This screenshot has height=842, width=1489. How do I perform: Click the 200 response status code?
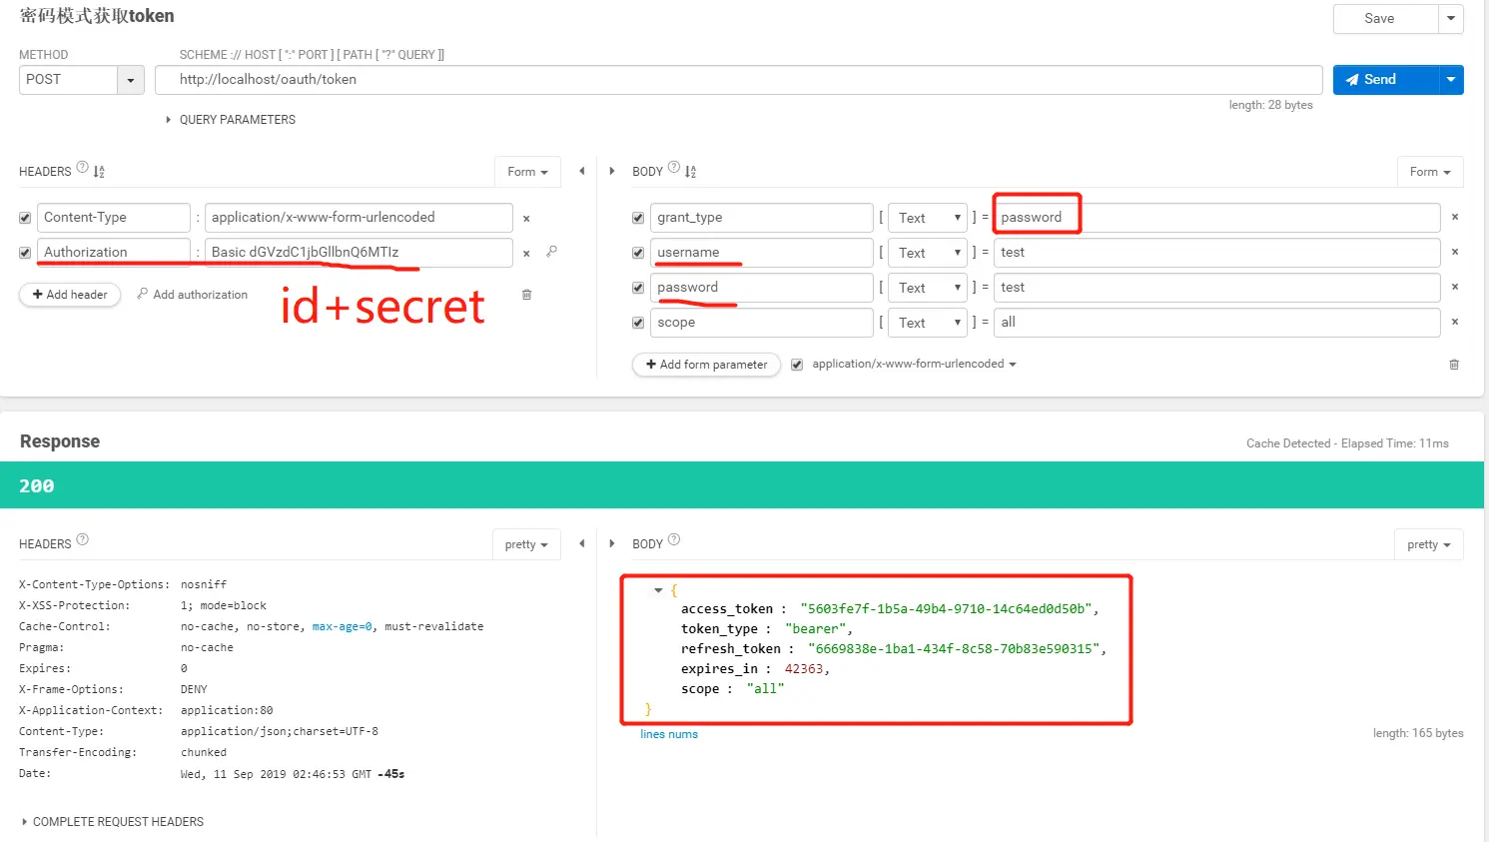click(37, 486)
